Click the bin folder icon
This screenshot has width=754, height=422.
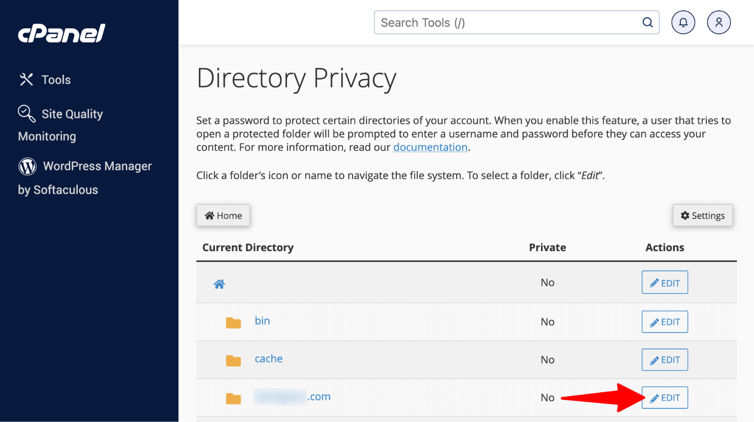pyautogui.click(x=233, y=323)
